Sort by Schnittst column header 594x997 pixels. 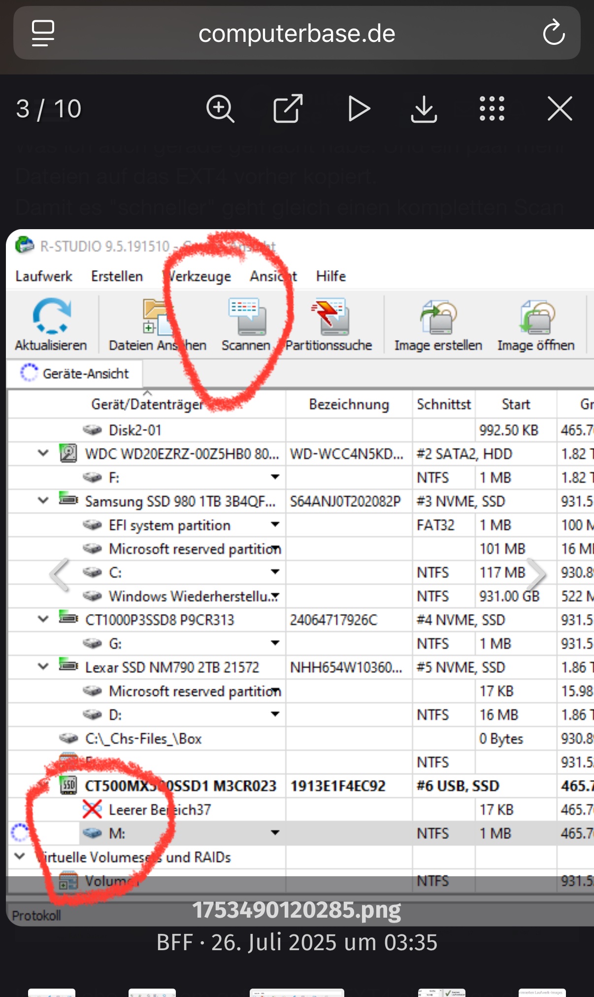pyautogui.click(x=444, y=404)
